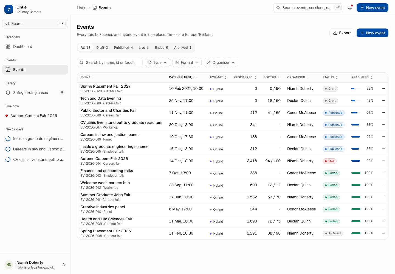
Task: Click New event button beside Export
Action: 373,33
